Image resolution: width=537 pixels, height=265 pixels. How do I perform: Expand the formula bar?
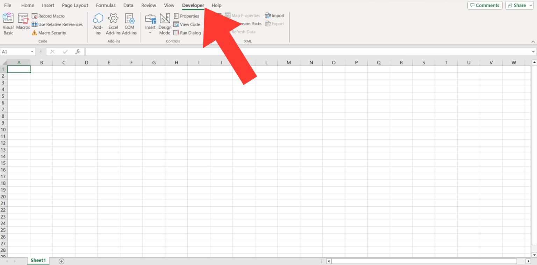[x=534, y=52]
